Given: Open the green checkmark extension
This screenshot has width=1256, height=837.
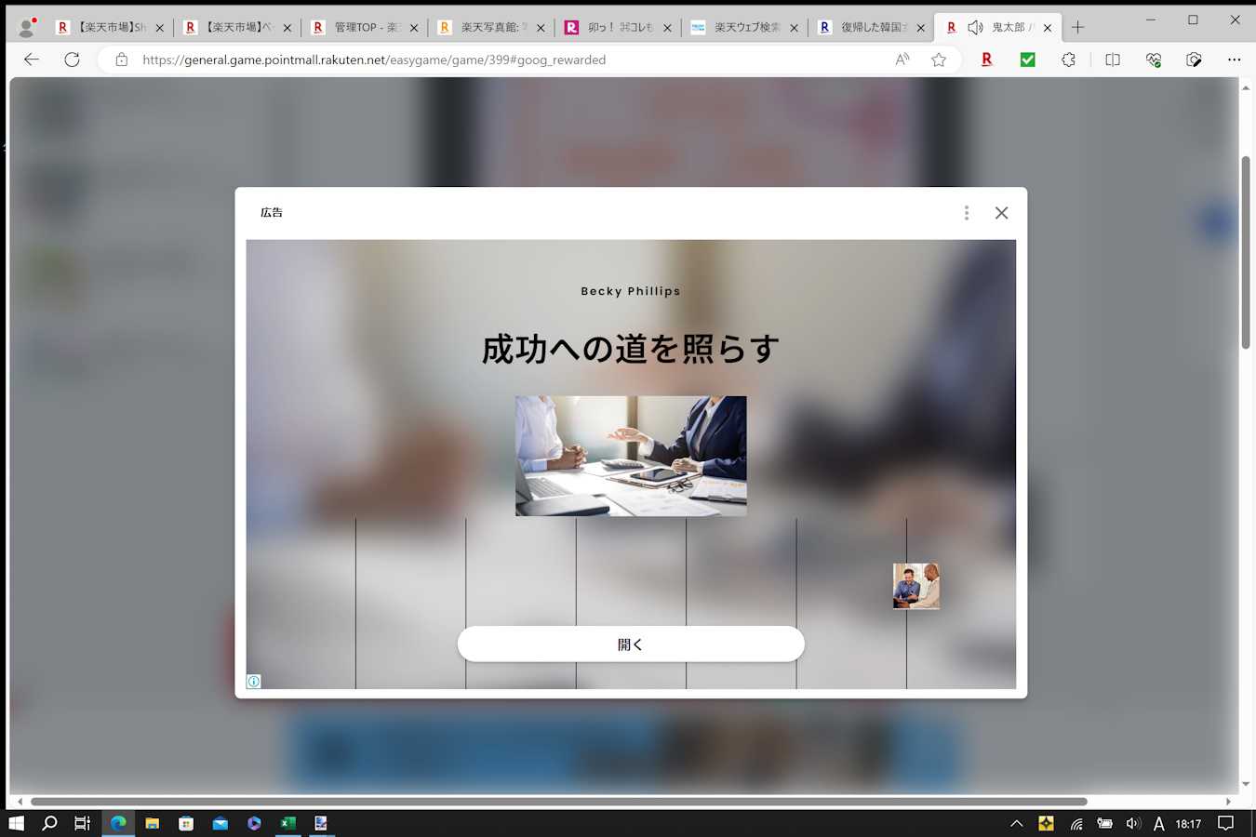Looking at the screenshot, I should tap(1027, 60).
